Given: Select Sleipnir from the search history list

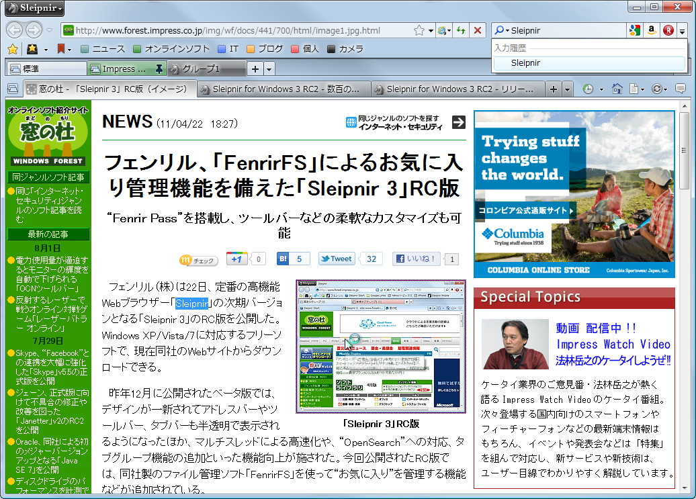Looking at the screenshot, I should click(589, 63).
